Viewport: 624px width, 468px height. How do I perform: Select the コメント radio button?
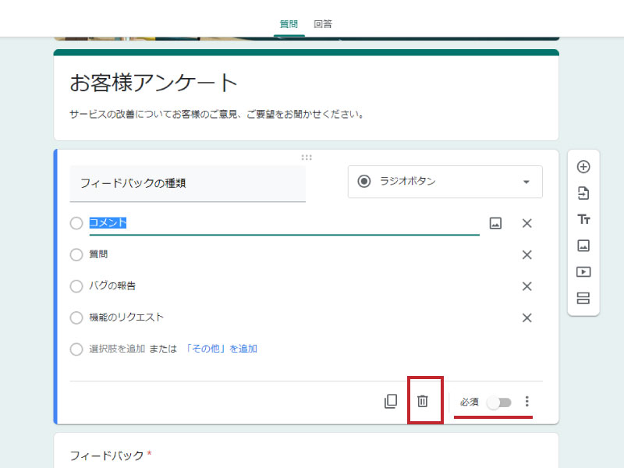76,223
